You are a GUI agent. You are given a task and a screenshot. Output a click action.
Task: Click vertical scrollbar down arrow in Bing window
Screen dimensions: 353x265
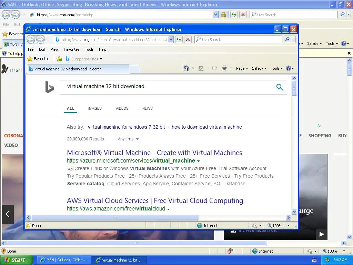point(294,212)
